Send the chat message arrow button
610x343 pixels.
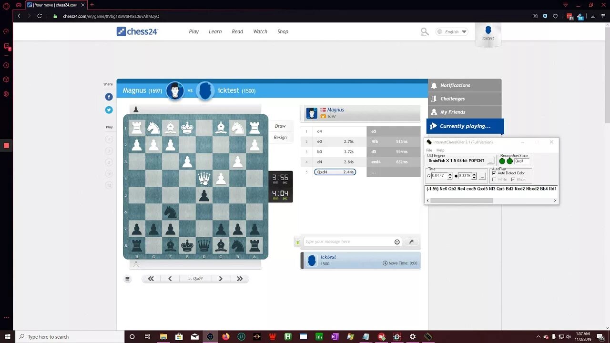(x=411, y=242)
